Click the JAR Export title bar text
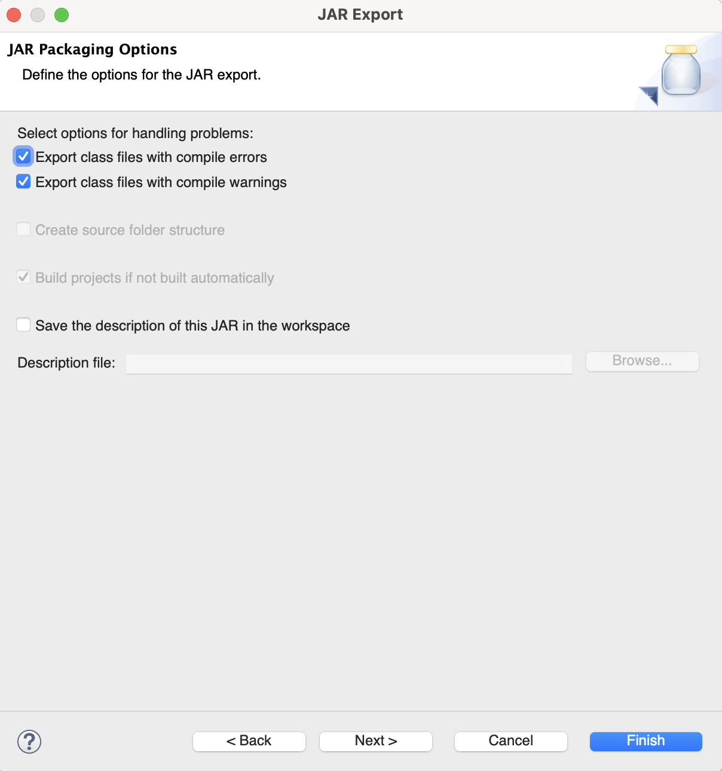The width and height of the screenshot is (722, 771). (x=360, y=15)
